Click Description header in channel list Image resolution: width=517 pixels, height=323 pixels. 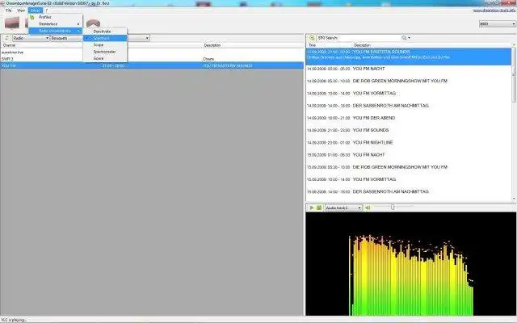[x=212, y=45]
